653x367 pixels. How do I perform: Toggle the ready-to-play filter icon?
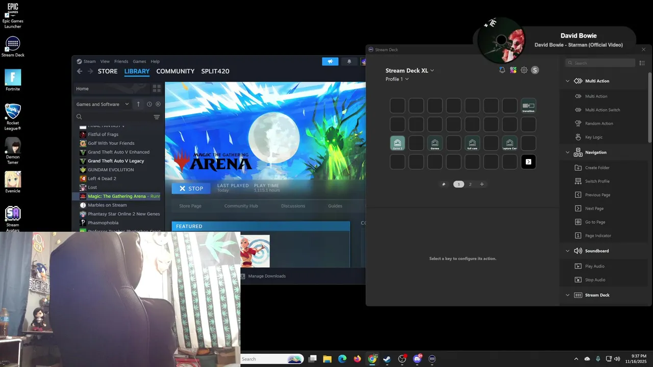(x=158, y=104)
